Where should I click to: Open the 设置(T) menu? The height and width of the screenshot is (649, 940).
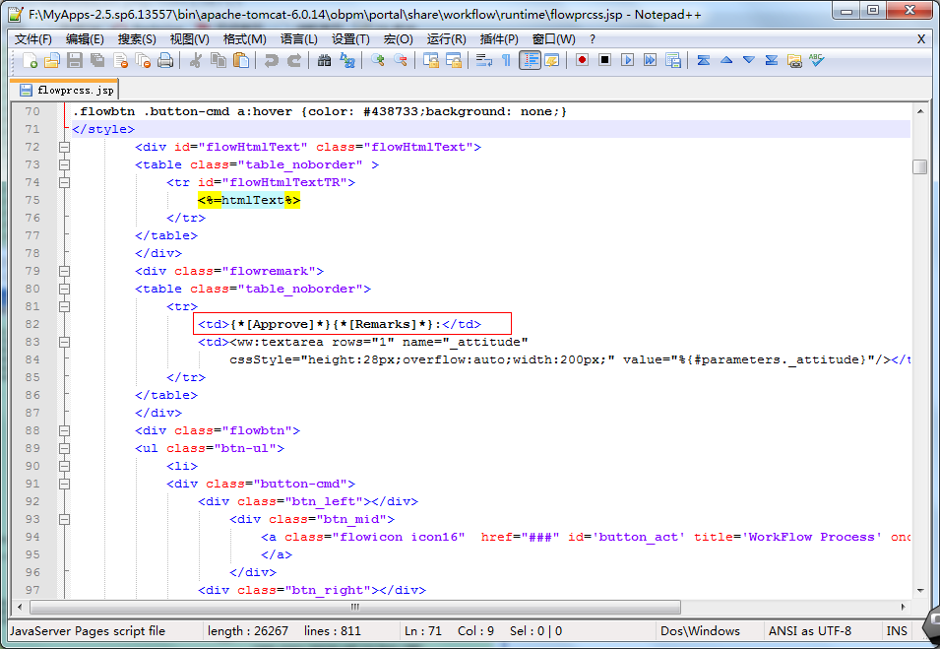pos(350,39)
